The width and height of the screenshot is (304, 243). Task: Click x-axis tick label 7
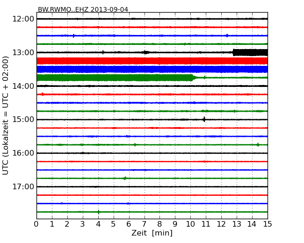coord(144,224)
